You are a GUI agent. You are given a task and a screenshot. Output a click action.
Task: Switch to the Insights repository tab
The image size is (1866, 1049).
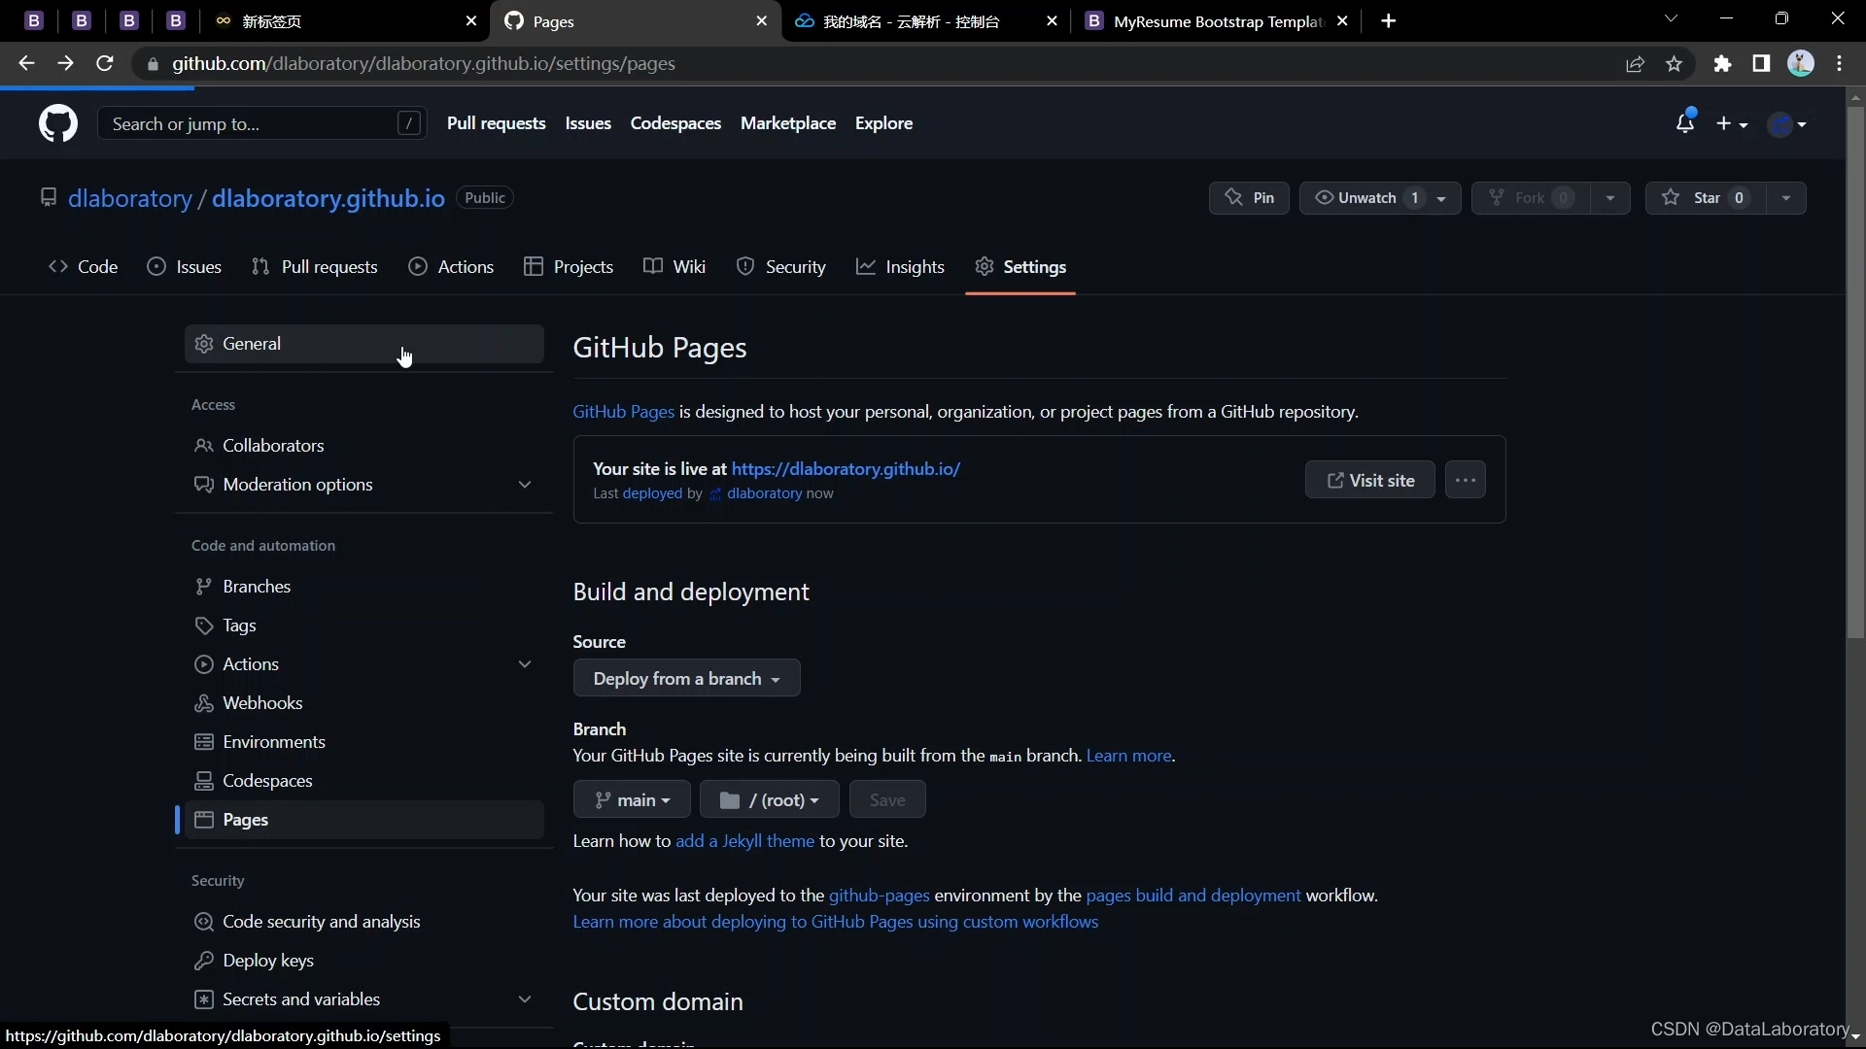coord(900,267)
